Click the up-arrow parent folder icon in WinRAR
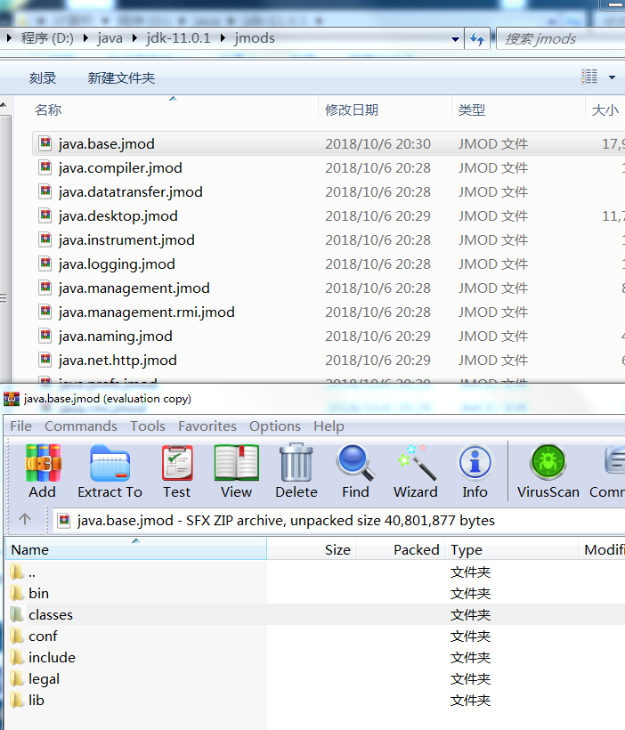625x730 pixels. click(25, 519)
